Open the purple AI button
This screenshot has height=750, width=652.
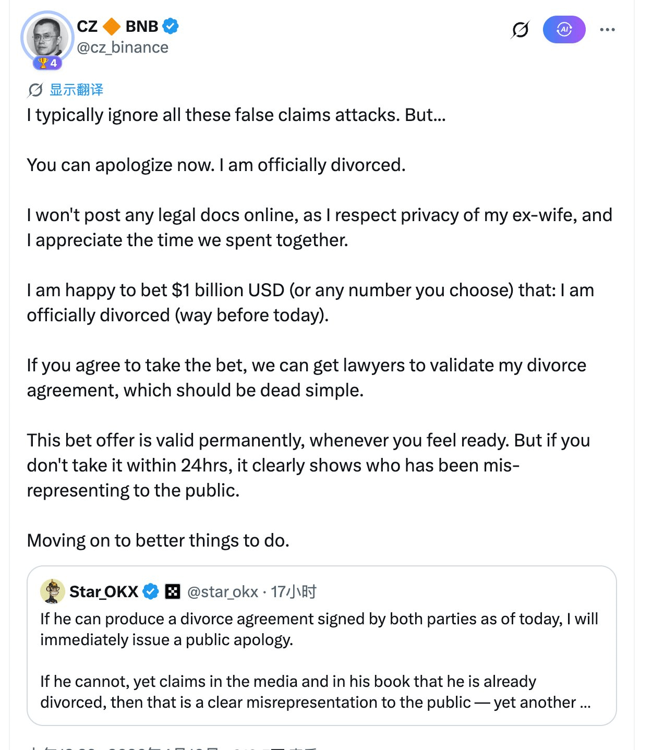564,30
